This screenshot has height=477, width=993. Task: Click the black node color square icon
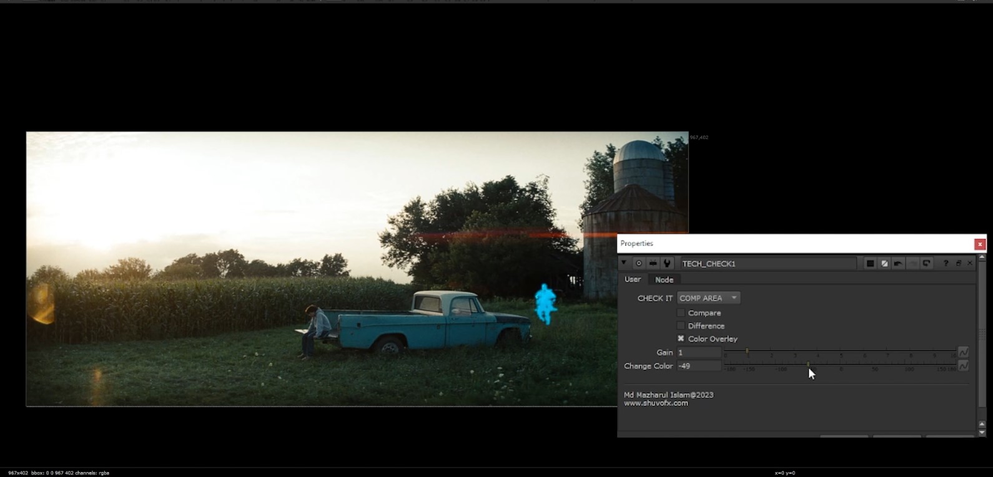[x=870, y=264]
